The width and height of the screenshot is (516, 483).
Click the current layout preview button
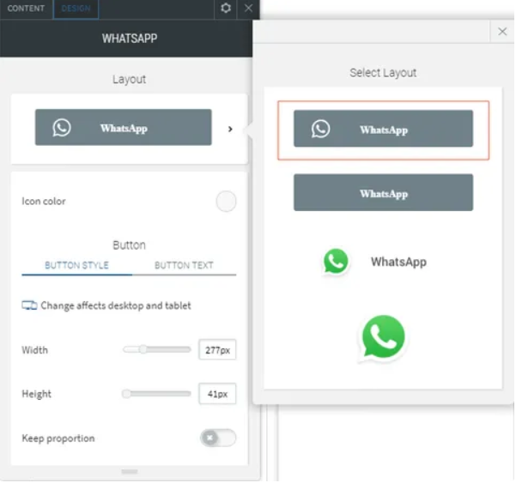(x=124, y=128)
